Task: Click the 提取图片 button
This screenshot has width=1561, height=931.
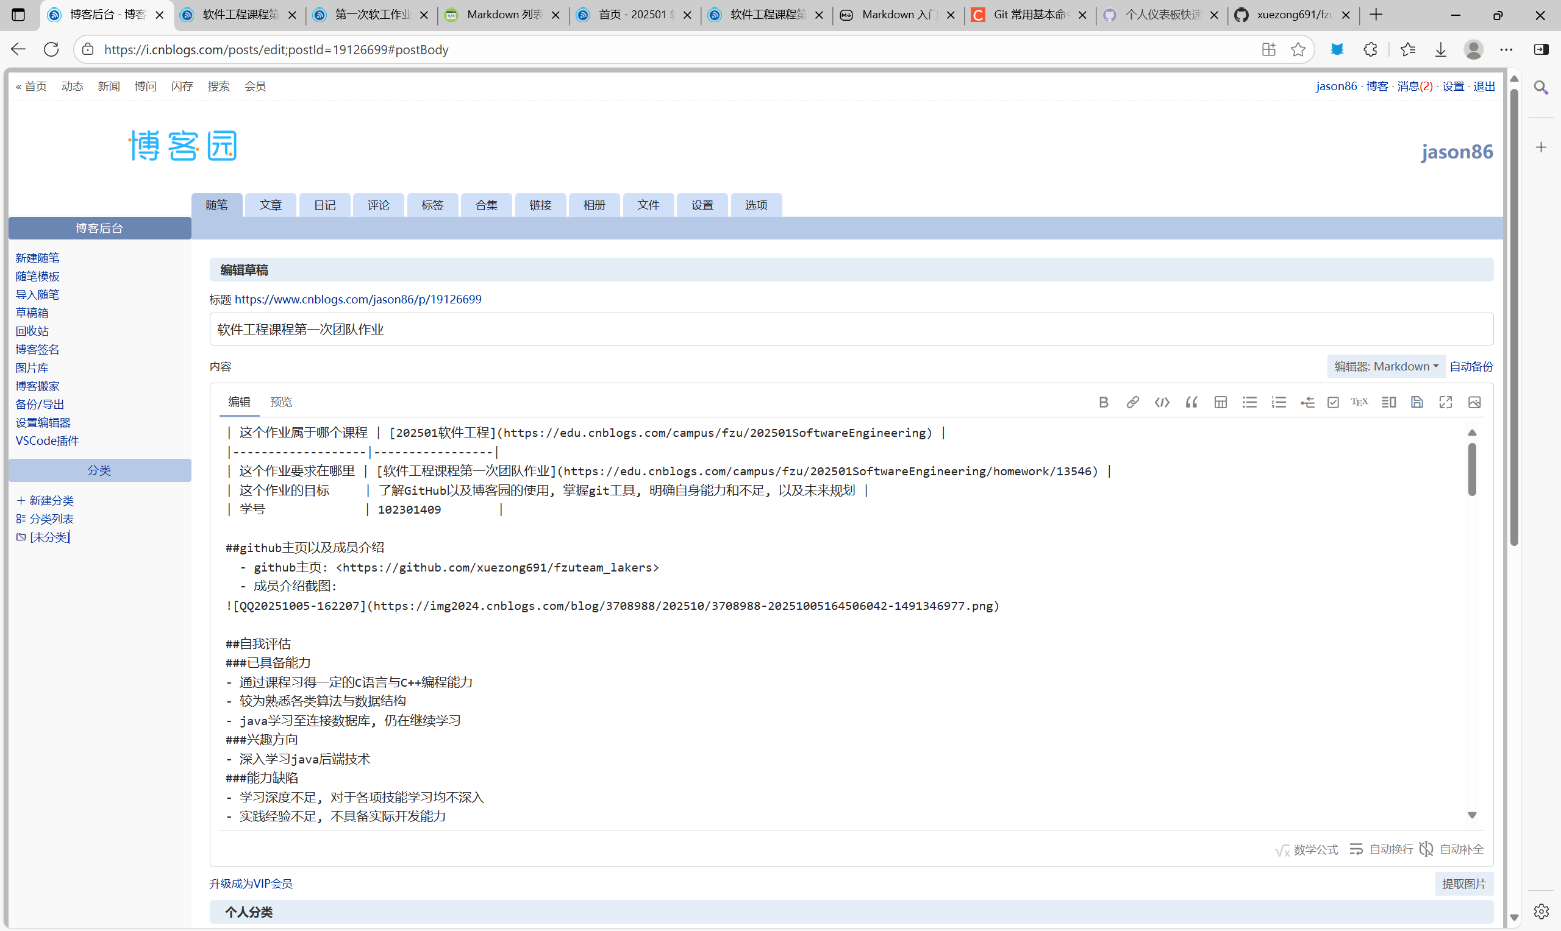Action: 1463,883
